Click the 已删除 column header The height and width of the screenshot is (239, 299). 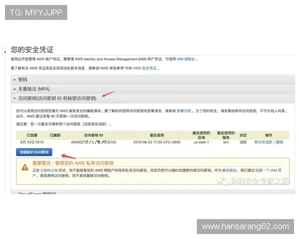point(55,135)
